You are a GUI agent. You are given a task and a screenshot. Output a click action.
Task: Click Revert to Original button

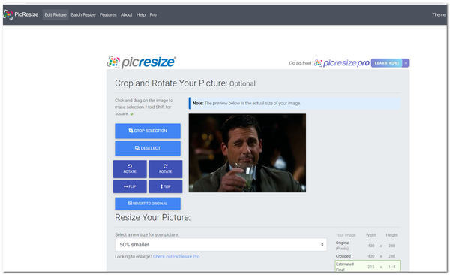(x=148, y=204)
